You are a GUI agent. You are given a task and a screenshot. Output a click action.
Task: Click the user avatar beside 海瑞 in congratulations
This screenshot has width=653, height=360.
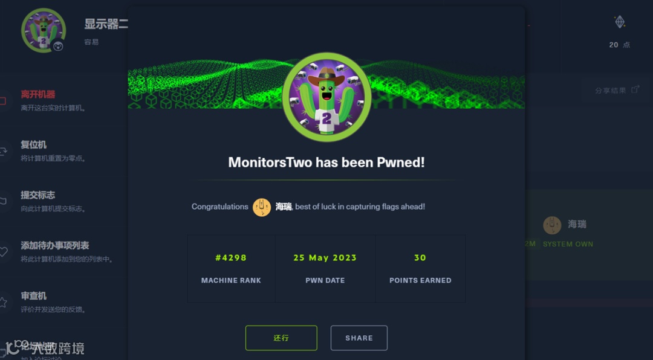click(x=262, y=207)
